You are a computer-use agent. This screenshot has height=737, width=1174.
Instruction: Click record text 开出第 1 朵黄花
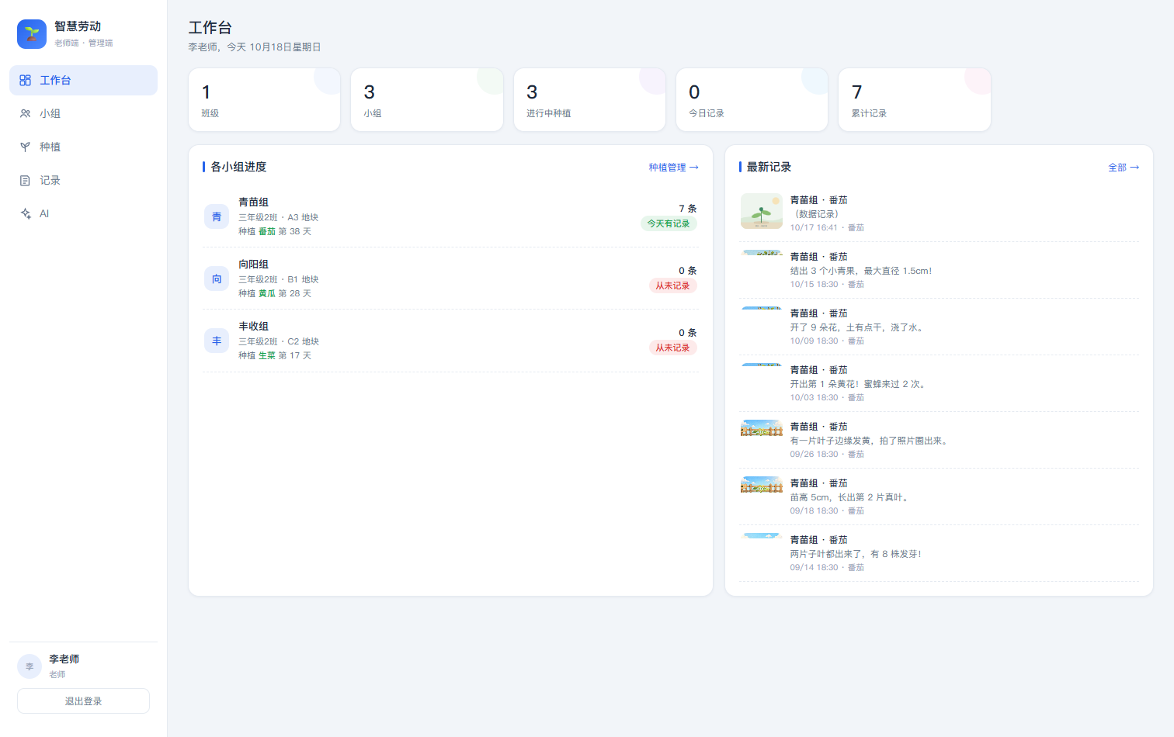tap(859, 384)
